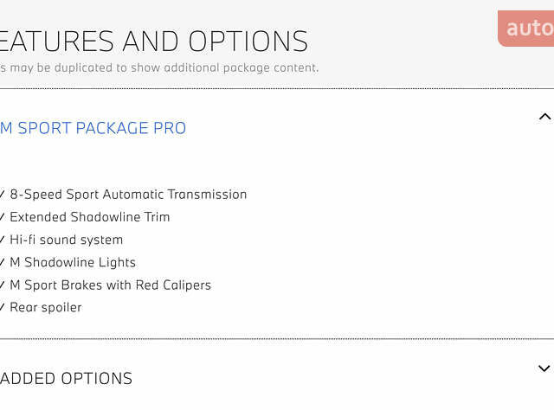Viewport: 554px width, 410px height.
Task: Click the FEATURES AND OPTIONS title
Action: coord(154,42)
